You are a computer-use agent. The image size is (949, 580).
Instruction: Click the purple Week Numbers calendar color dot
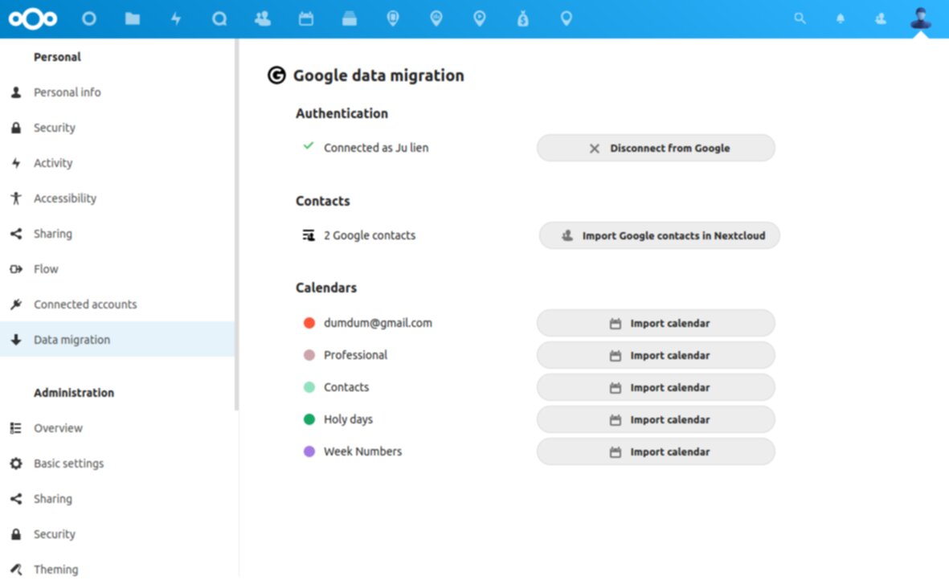tap(309, 451)
